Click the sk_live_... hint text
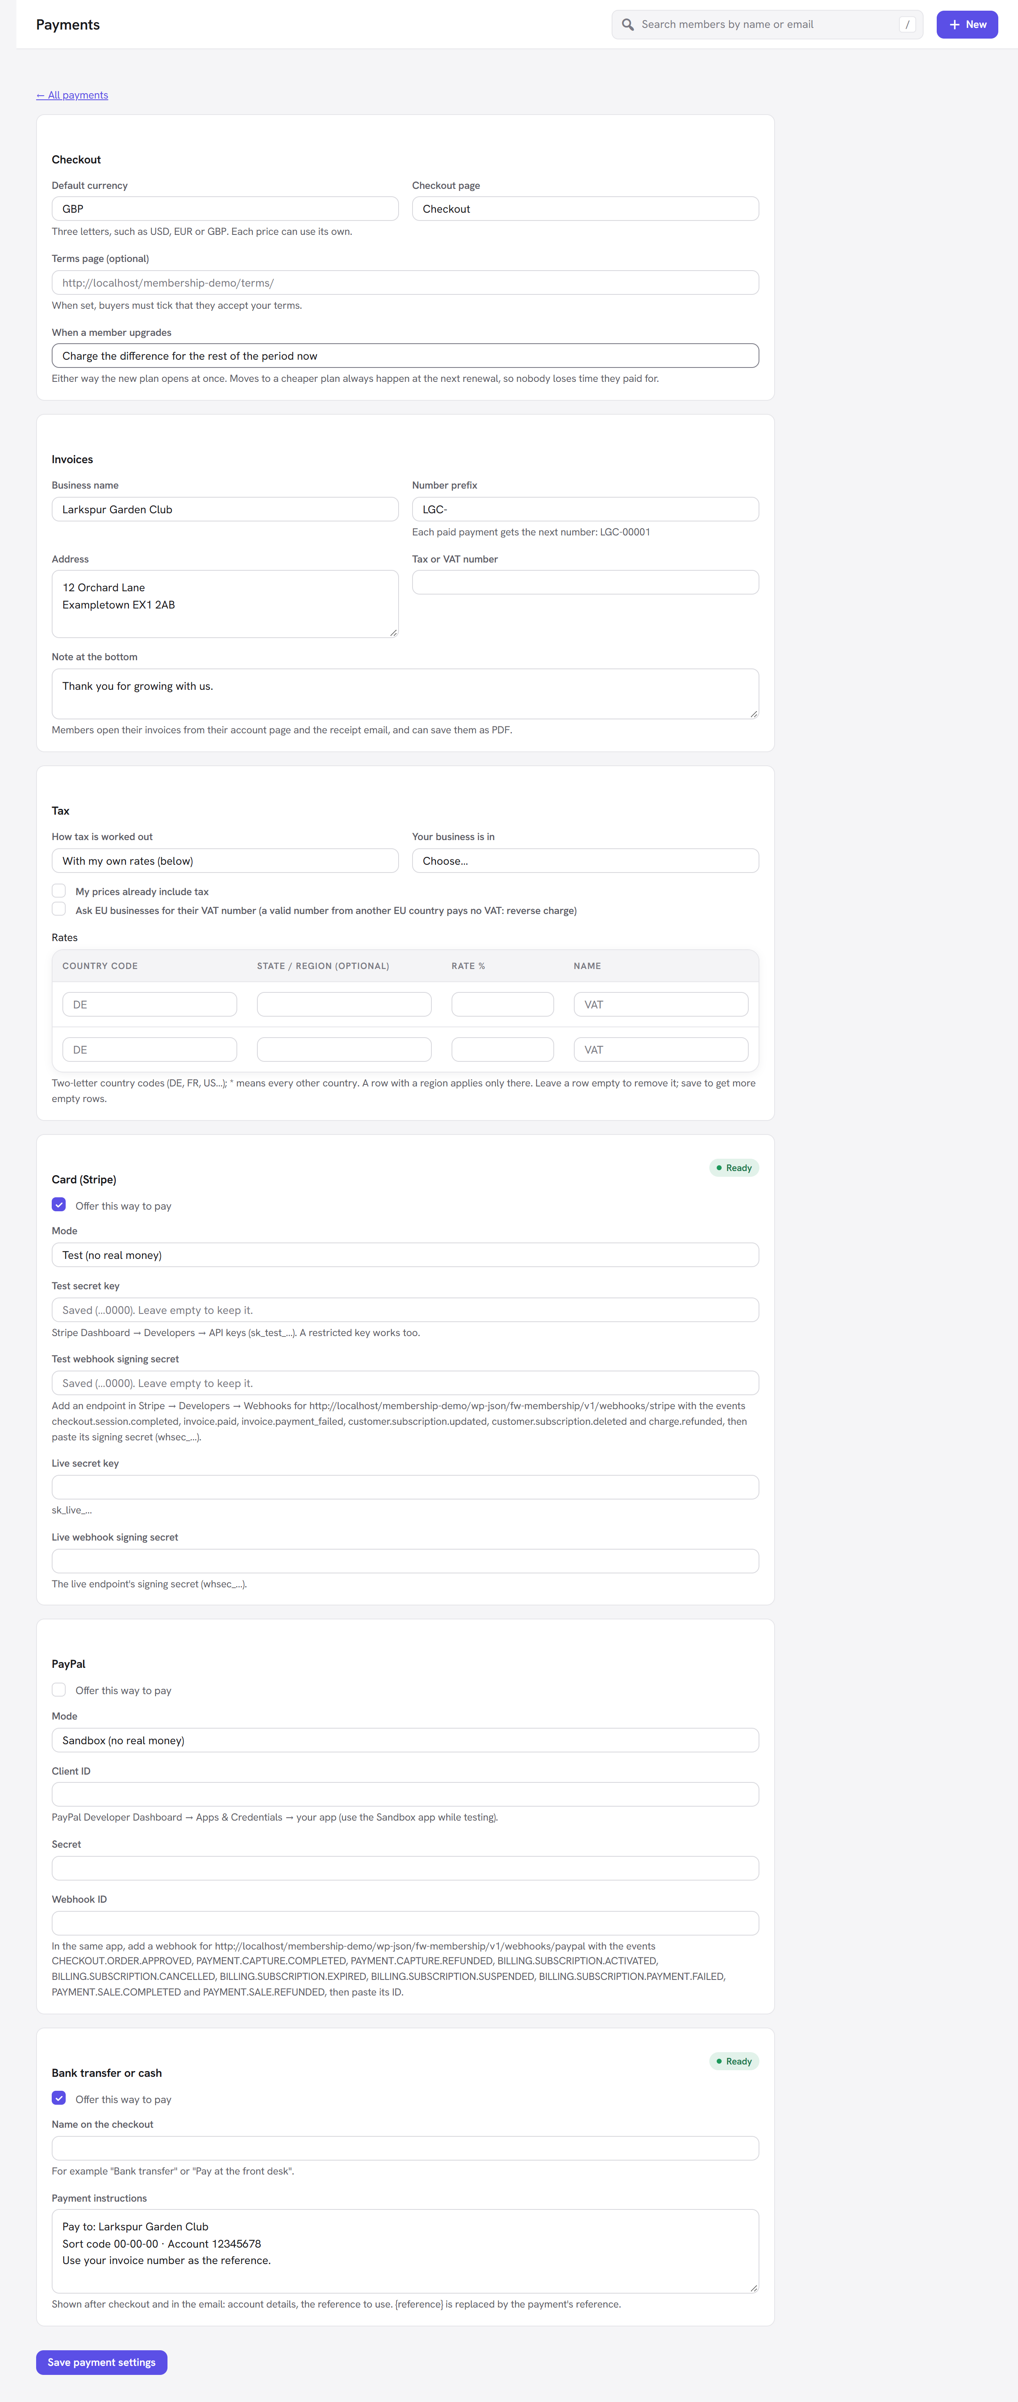Image resolution: width=1018 pixels, height=2402 pixels. tap(72, 1510)
